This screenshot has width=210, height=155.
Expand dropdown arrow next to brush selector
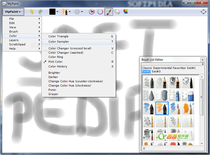[70, 12]
